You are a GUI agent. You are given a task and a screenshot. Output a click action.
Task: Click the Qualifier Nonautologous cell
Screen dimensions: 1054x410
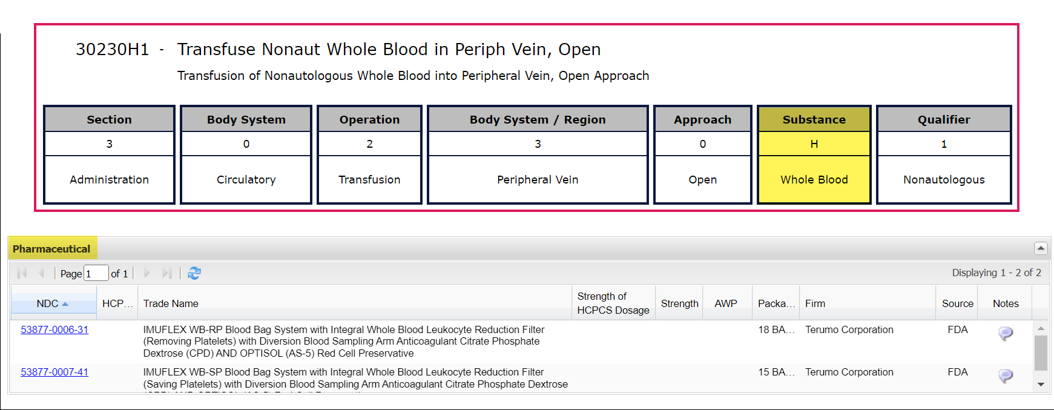(x=943, y=179)
